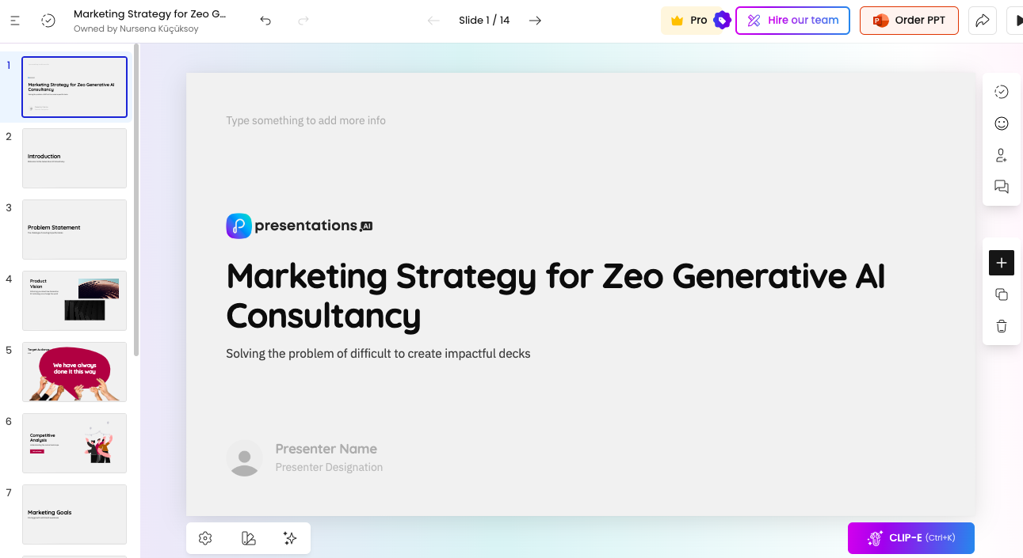Open the review checkmark icon in right panel

[1002, 92]
